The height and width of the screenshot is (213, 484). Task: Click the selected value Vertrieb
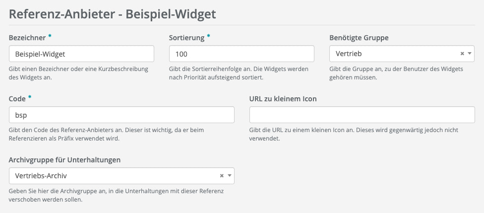tap(346, 54)
